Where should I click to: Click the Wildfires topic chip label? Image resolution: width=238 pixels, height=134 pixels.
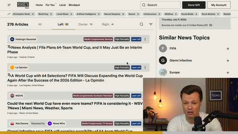pos(169,14)
